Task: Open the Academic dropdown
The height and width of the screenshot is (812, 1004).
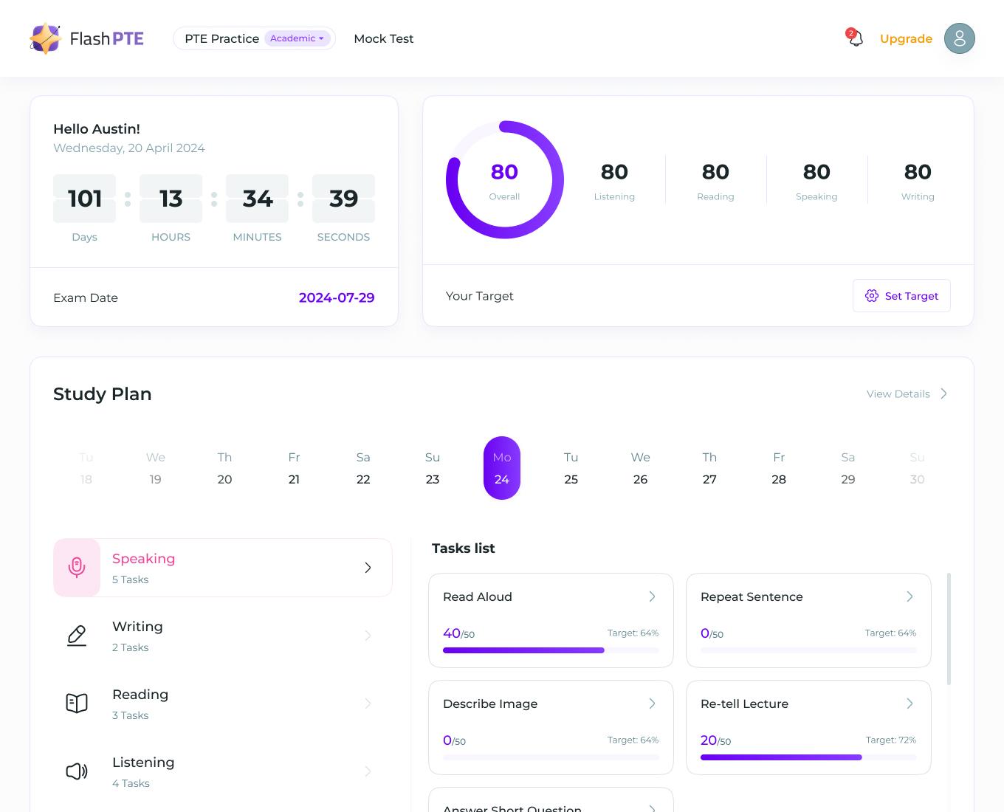Action: click(x=298, y=38)
